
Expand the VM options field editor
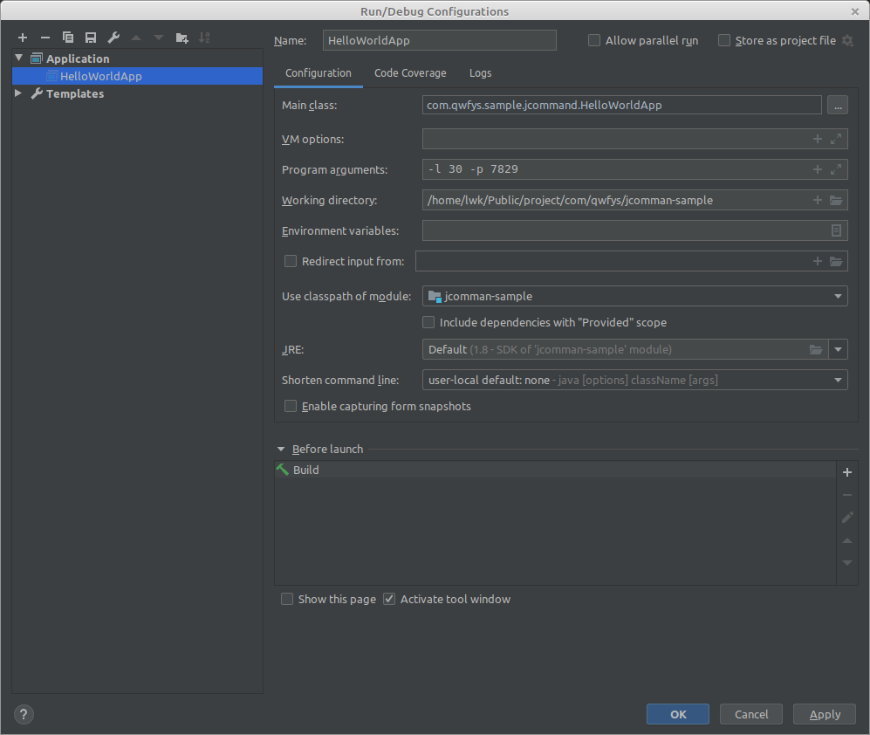pyautogui.click(x=836, y=139)
